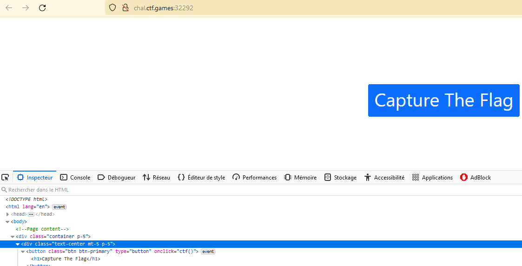Open the AdBlock devtools panel
The image size is (522, 266).
click(x=476, y=177)
